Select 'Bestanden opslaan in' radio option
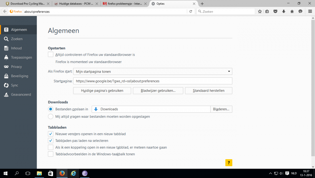Screen dimensions: 315x178 [x=51, y=109]
